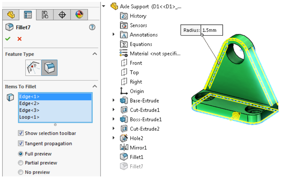Select Fillet1 in the feature tree
293x178 pixels.
(x=137, y=157)
